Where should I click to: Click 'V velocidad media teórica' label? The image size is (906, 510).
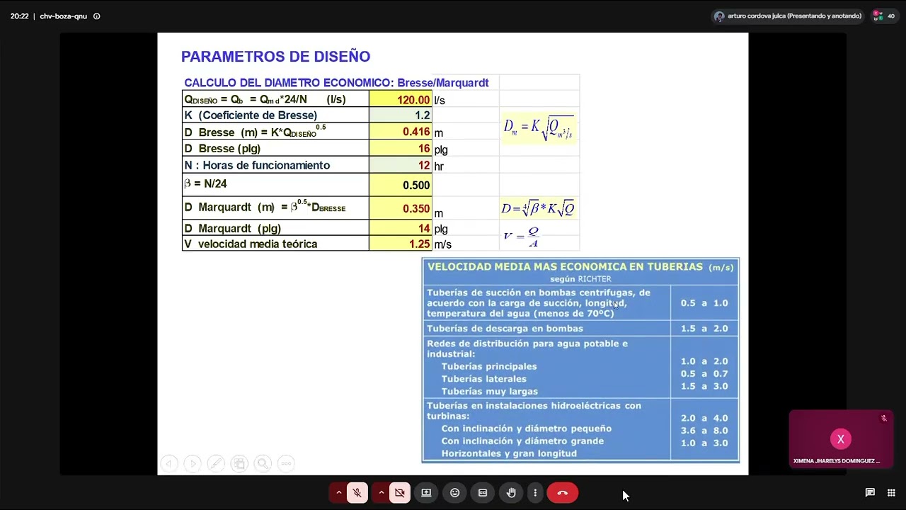251,244
